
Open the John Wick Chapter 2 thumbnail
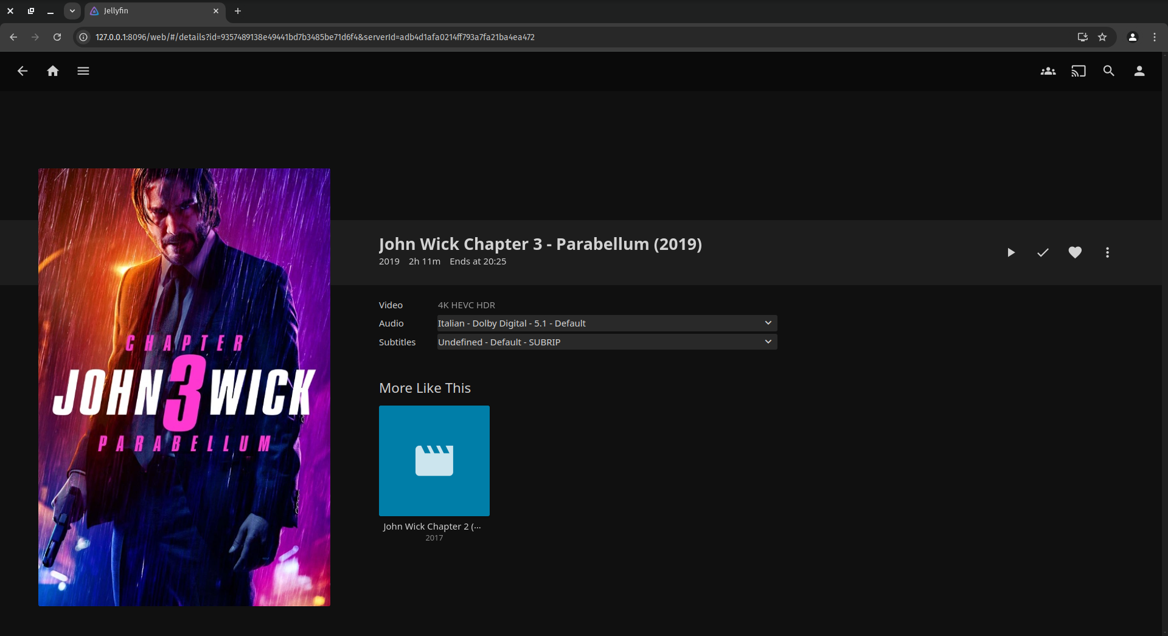(434, 460)
